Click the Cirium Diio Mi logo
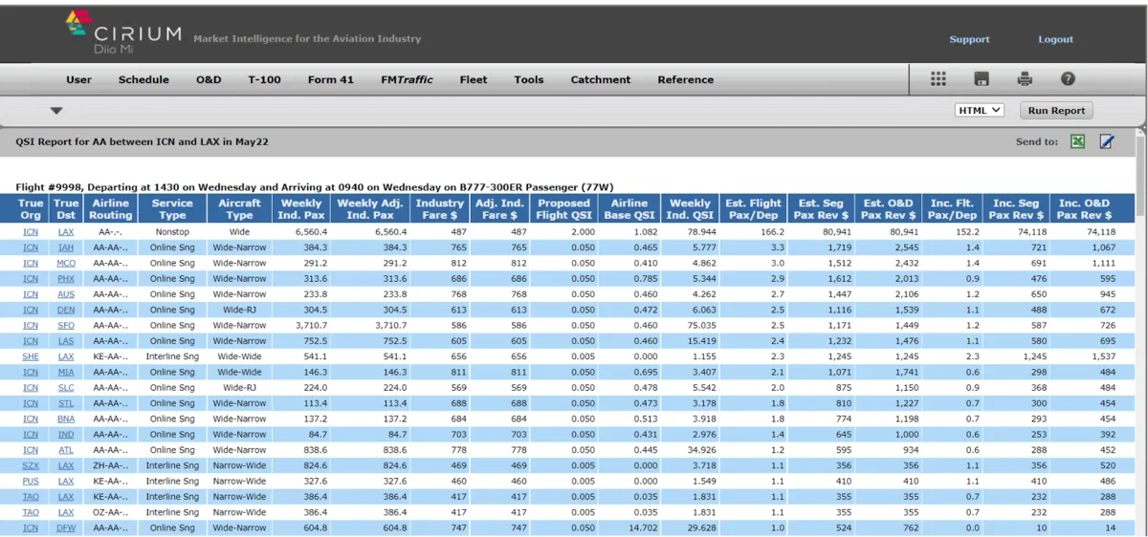1148x537 pixels. pos(122,33)
